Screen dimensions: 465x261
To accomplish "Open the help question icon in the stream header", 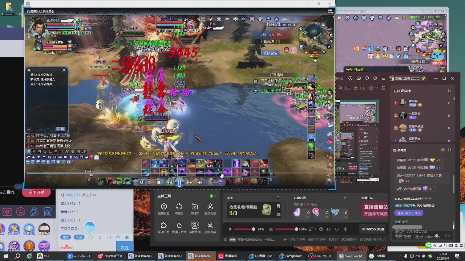I will click(375, 78).
